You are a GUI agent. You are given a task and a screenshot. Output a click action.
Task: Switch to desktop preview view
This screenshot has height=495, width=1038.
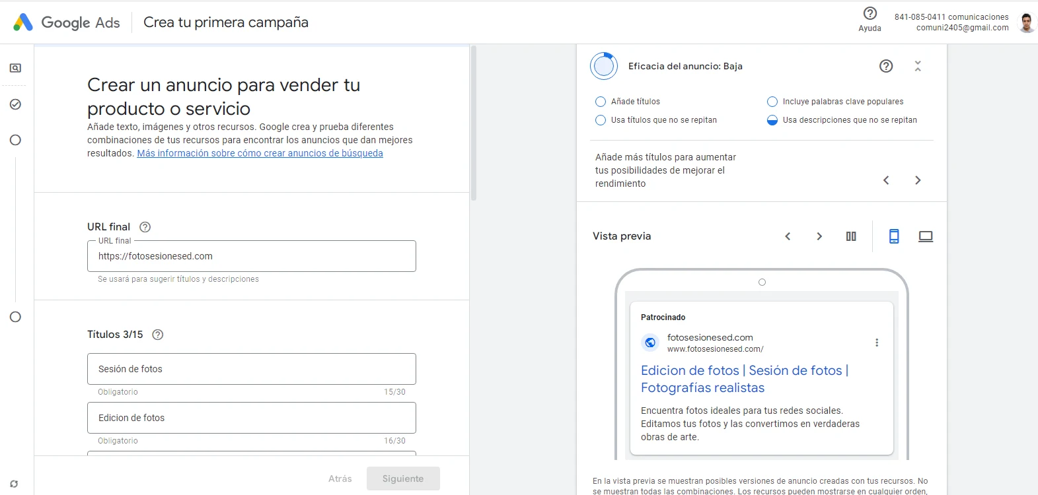[x=926, y=236]
